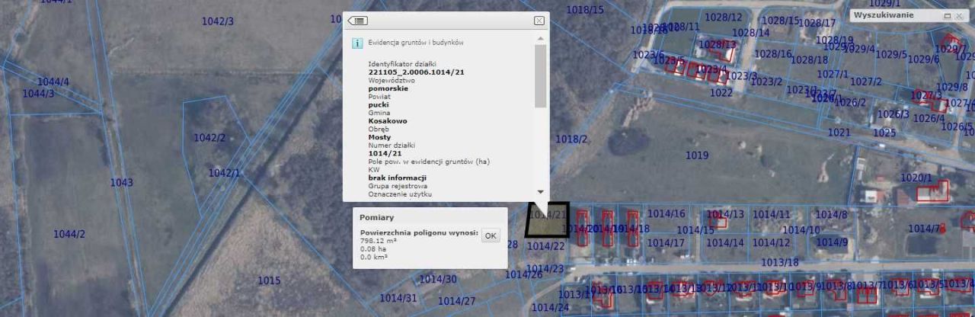The image size is (975, 317).
Task: Confirm the Pomiary measurement with OK
Action: pyautogui.click(x=491, y=235)
